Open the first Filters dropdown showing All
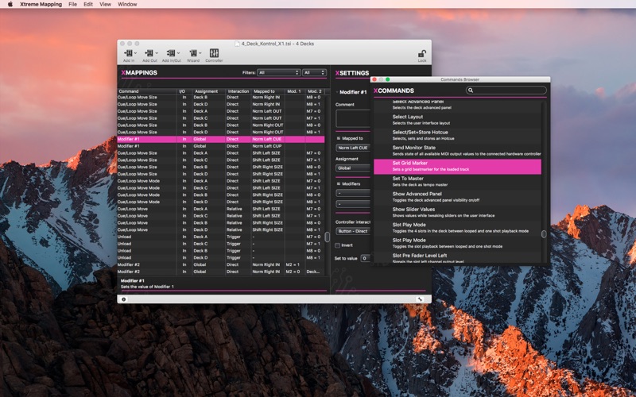 [279, 72]
